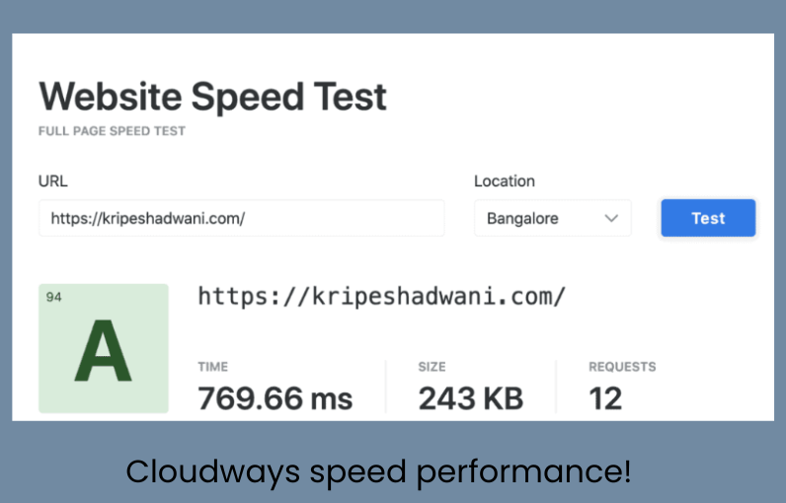Click the SIZE metric label
786x503 pixels.
click(432, 367)
